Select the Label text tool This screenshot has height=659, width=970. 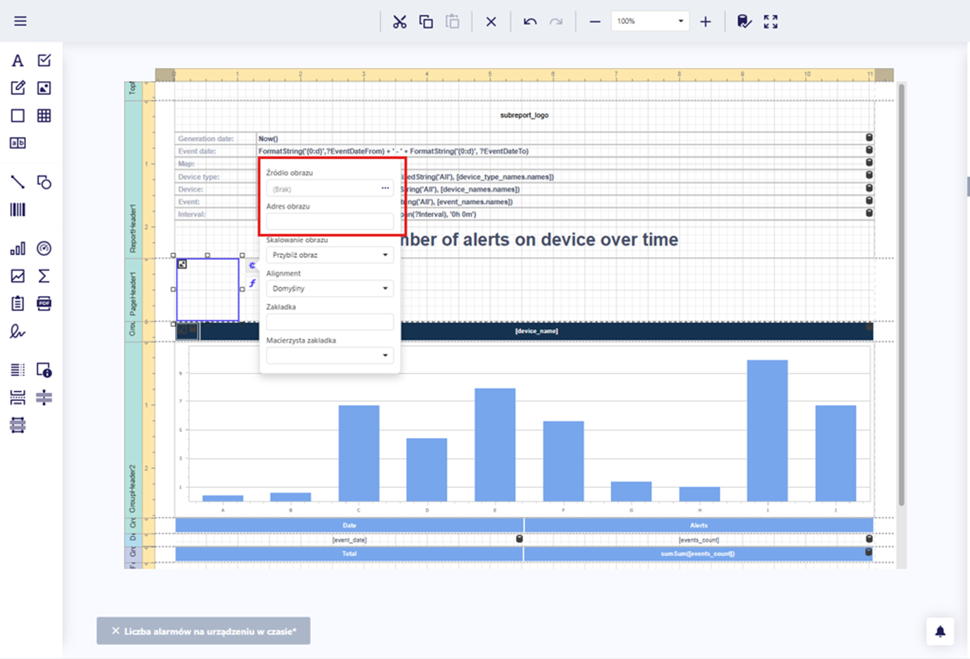click(18, 61)
